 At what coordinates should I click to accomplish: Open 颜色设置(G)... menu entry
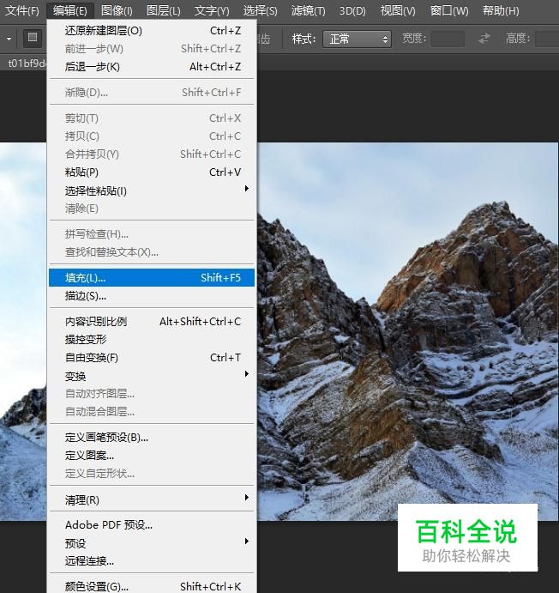pos(152,586)
